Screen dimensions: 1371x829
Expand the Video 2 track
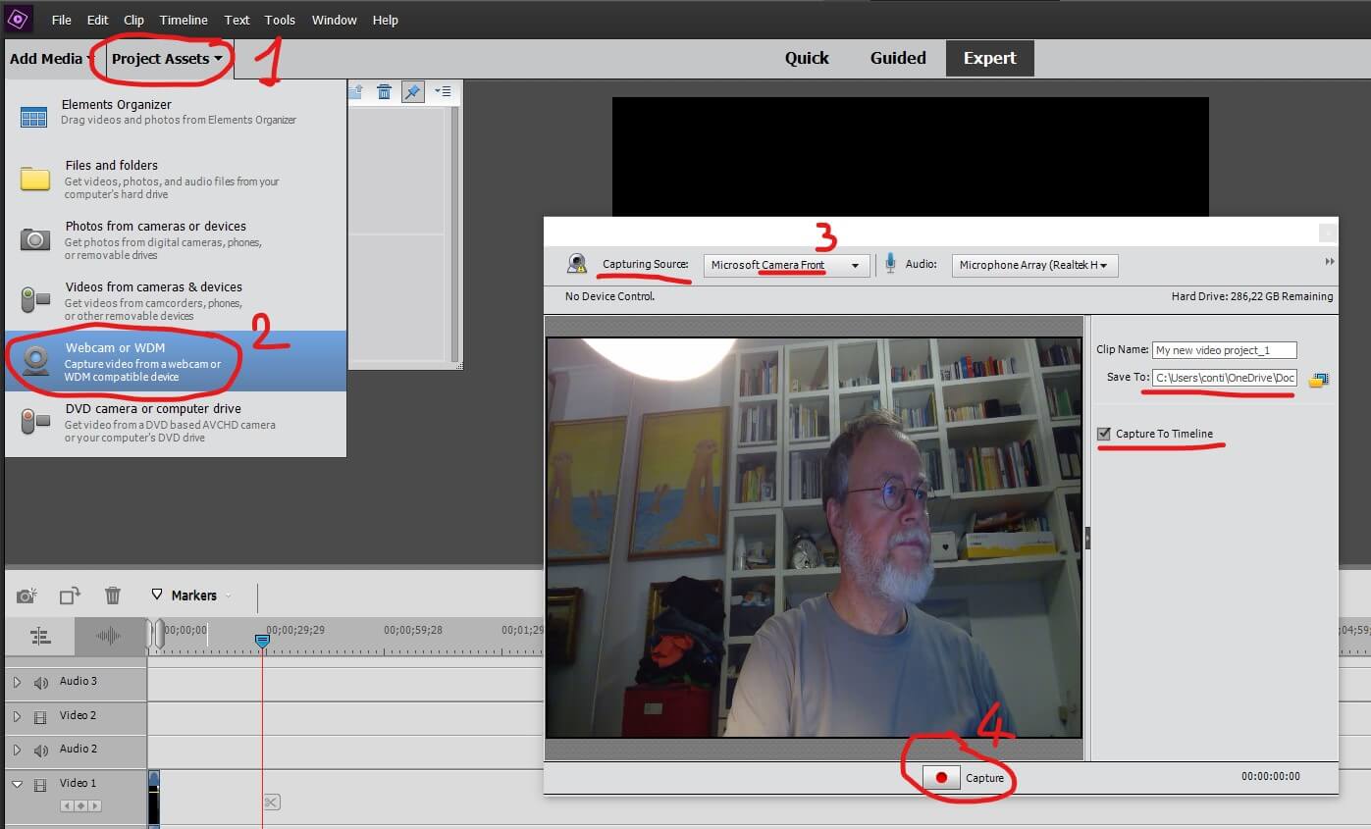tap(17, 717)
